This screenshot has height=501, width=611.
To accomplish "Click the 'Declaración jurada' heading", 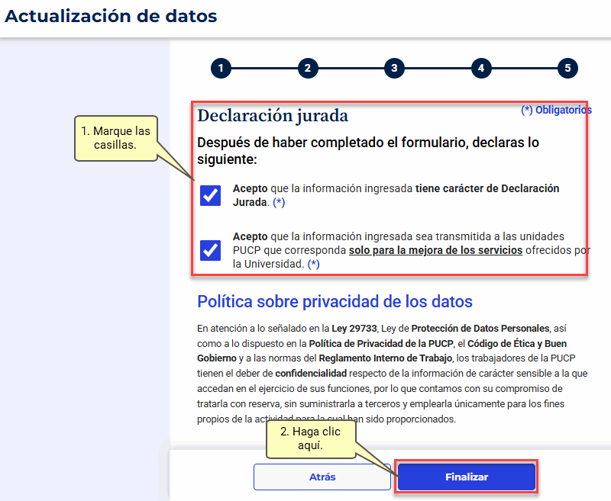I will click(x=273, y=116).
